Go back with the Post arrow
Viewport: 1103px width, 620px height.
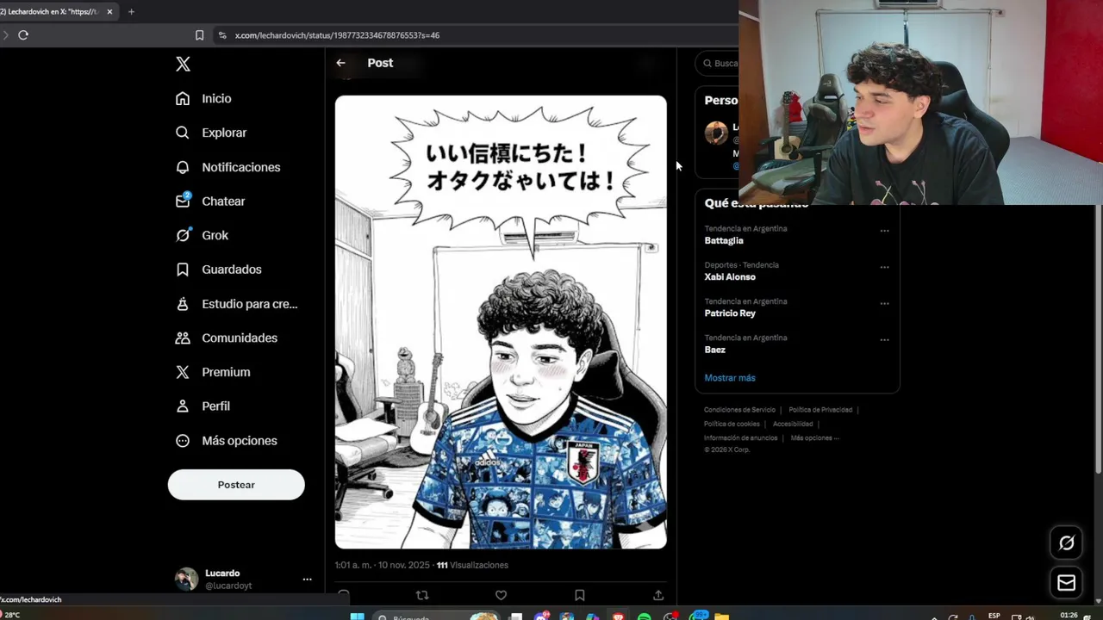[340, 63]
